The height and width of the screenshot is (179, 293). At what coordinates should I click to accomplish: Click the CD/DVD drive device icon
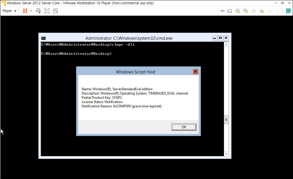point(238,11)
